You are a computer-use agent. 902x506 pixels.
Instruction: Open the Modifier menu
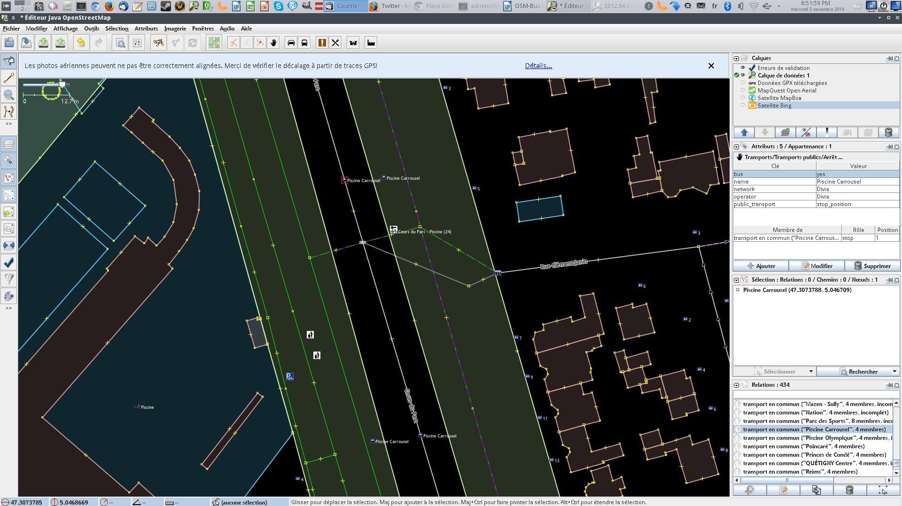37,29
